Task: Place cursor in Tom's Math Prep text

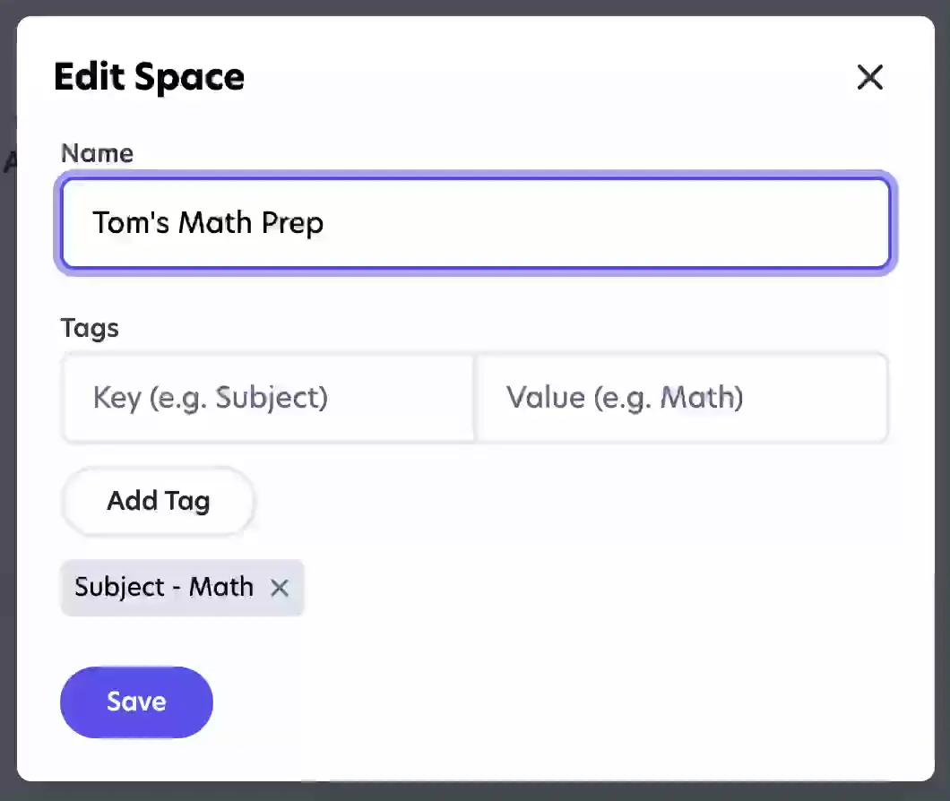Action: (208, 223)
